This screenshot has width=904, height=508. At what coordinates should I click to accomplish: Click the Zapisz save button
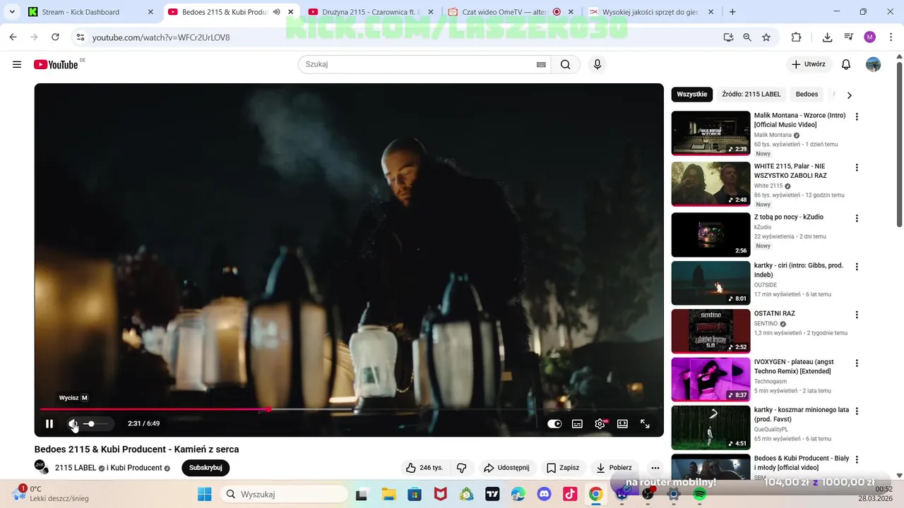[563, 468]
